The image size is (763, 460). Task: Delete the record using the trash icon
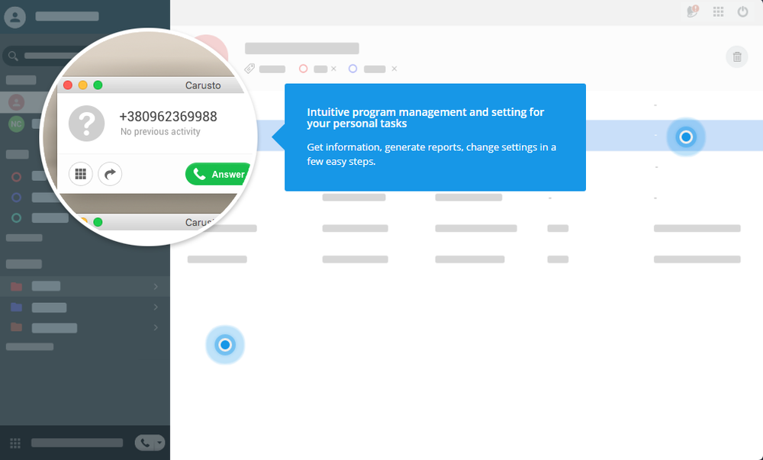[x=736, y=56]
